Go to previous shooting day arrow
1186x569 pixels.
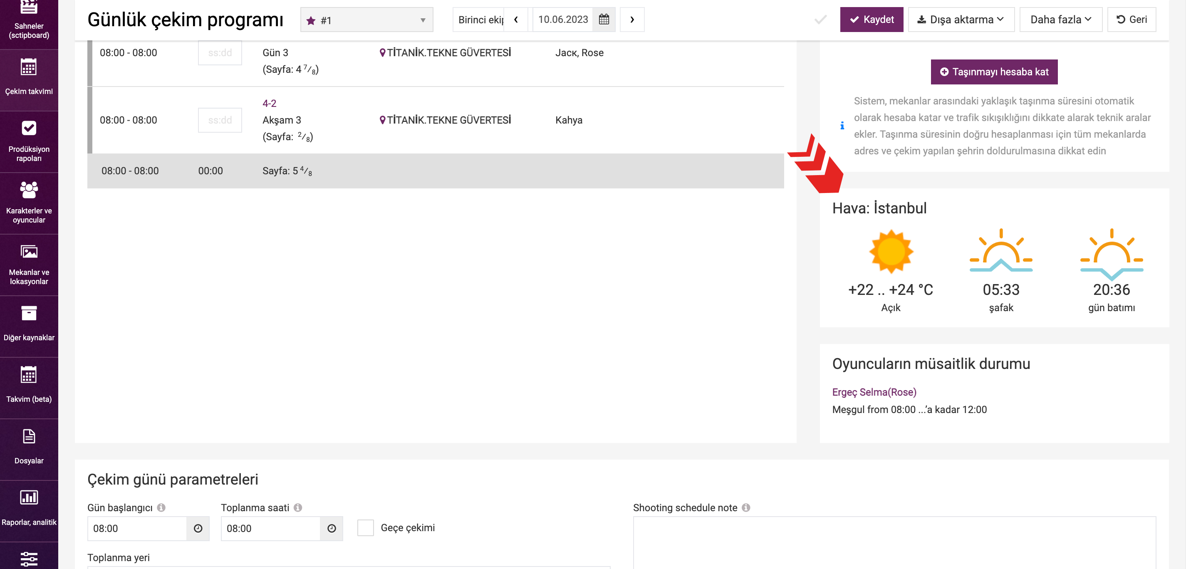(x=516, y=19)
